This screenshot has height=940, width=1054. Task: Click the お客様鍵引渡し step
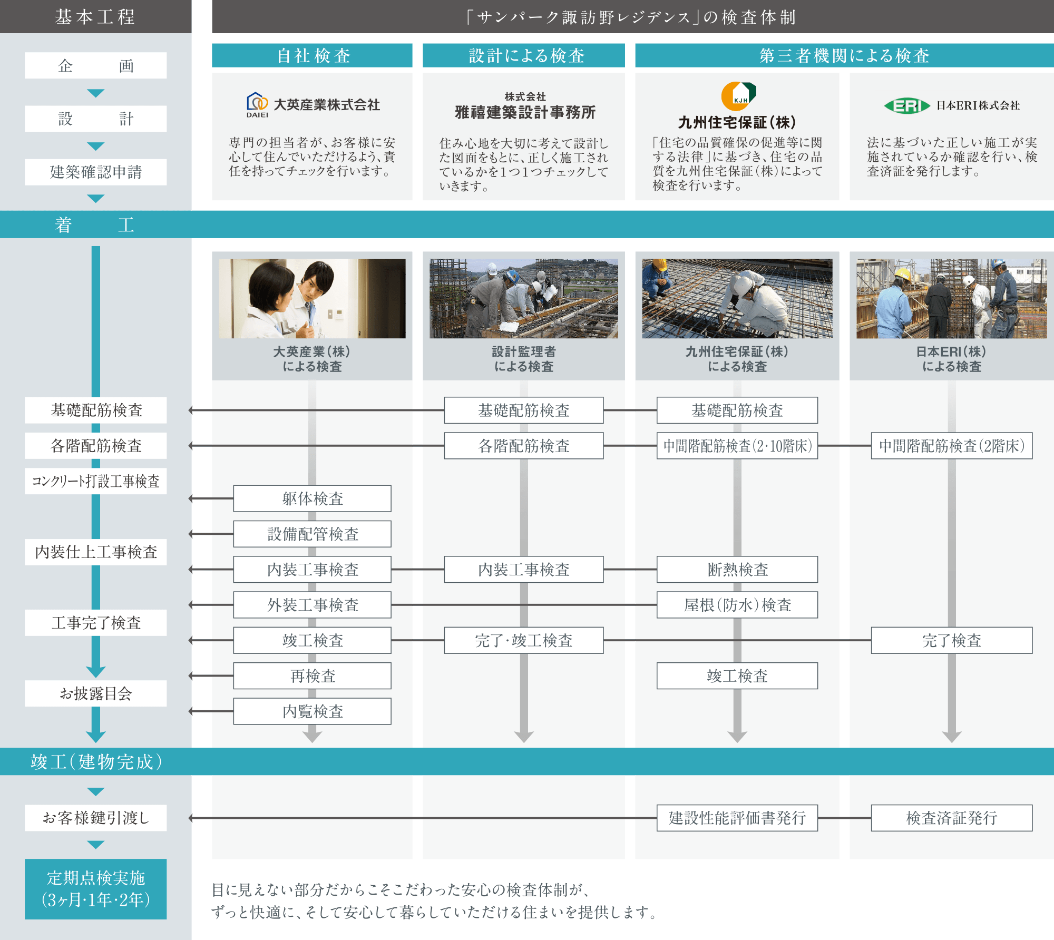[x=96, y=818]
